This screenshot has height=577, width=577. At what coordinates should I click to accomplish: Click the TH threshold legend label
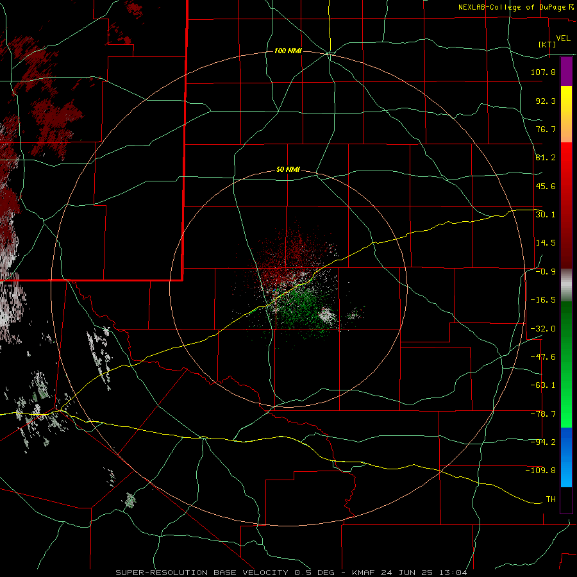tap(551, 499)
